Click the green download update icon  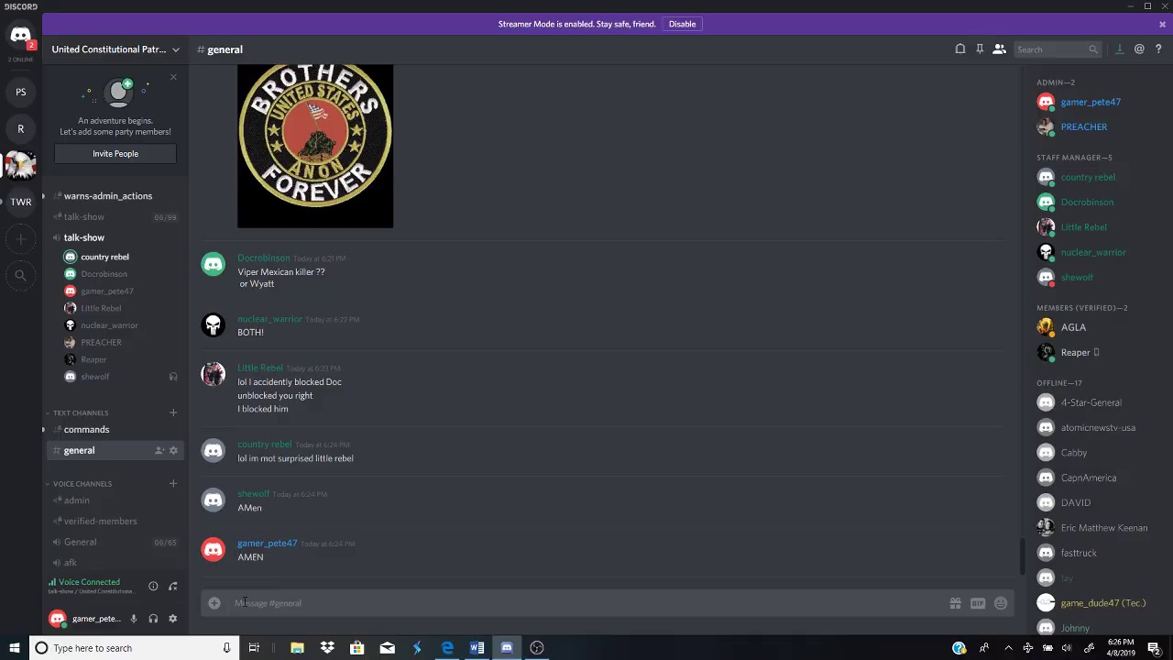[x=1119, y=49]
